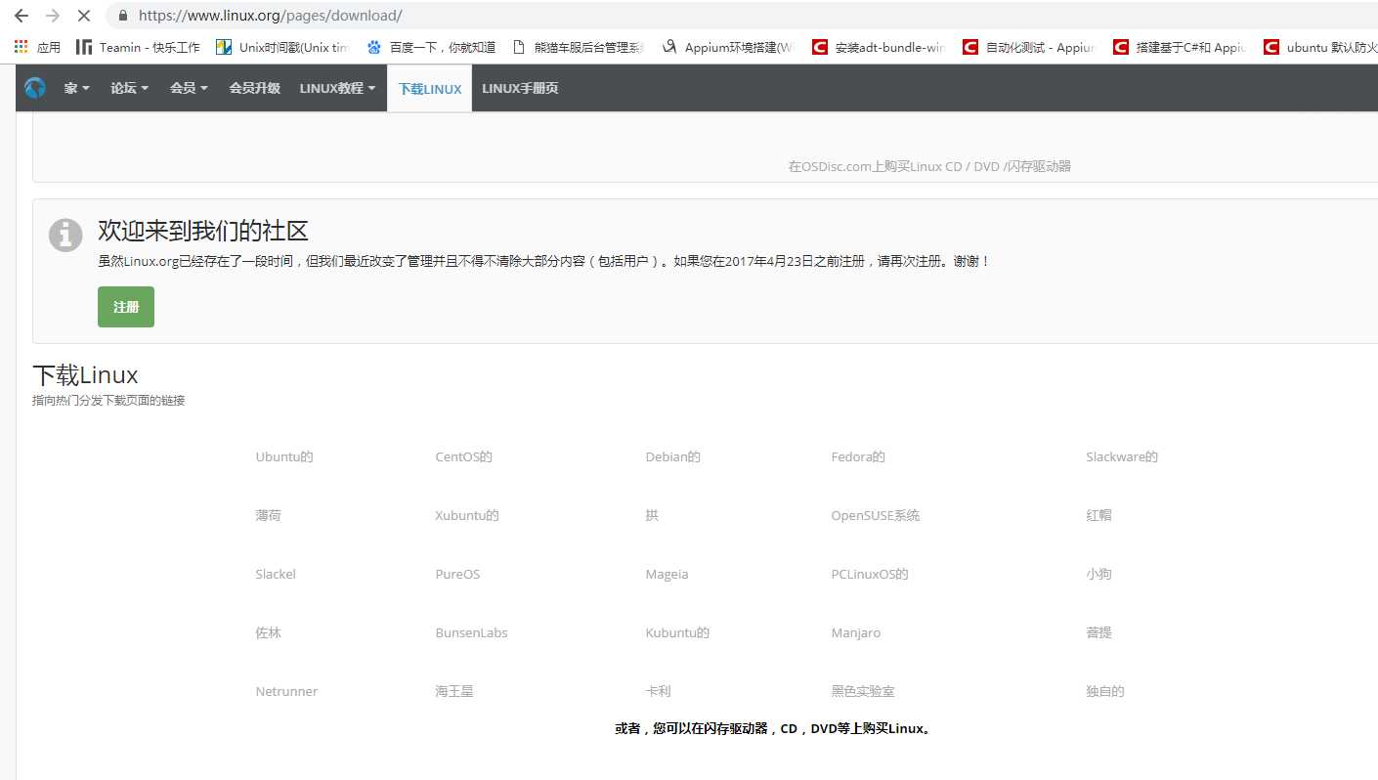1378x780 pixels.
Task: Open the Teamin bookmark
Action: 139,47
